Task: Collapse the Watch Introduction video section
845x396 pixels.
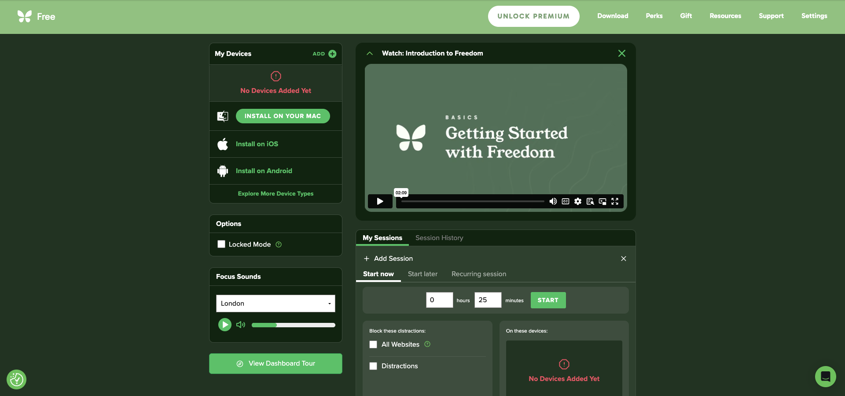Action: click(x=370, y=53)
